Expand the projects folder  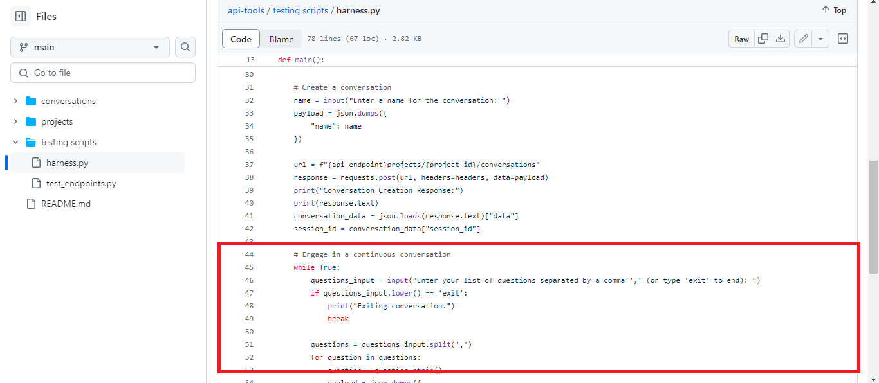(15, 121)
